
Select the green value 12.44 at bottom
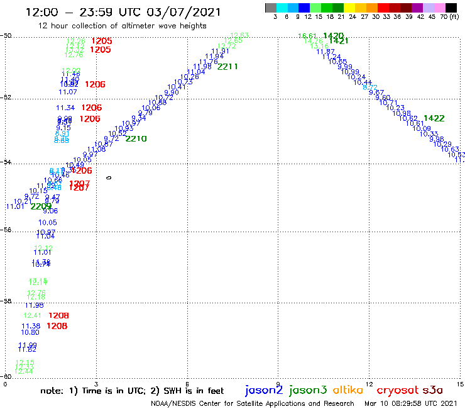tap(24, 372)
